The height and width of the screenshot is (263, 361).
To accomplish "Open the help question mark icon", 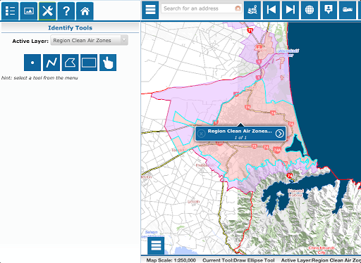I will [66, 11].
